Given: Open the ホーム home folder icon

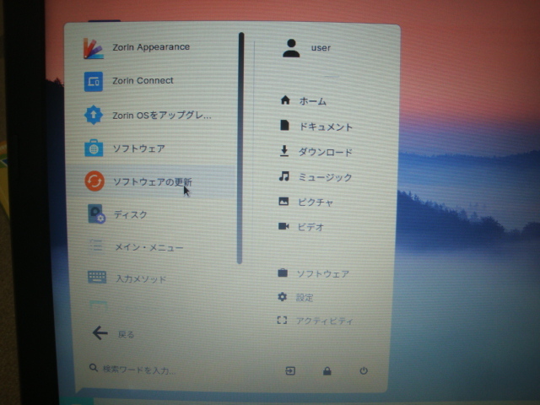Looking at the screenshot, I should pos(285,100).
